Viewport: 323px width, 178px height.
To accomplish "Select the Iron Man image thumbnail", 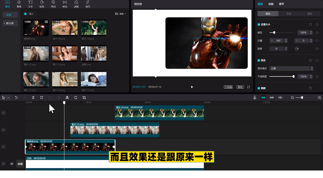I will click(x=36, y=28).
